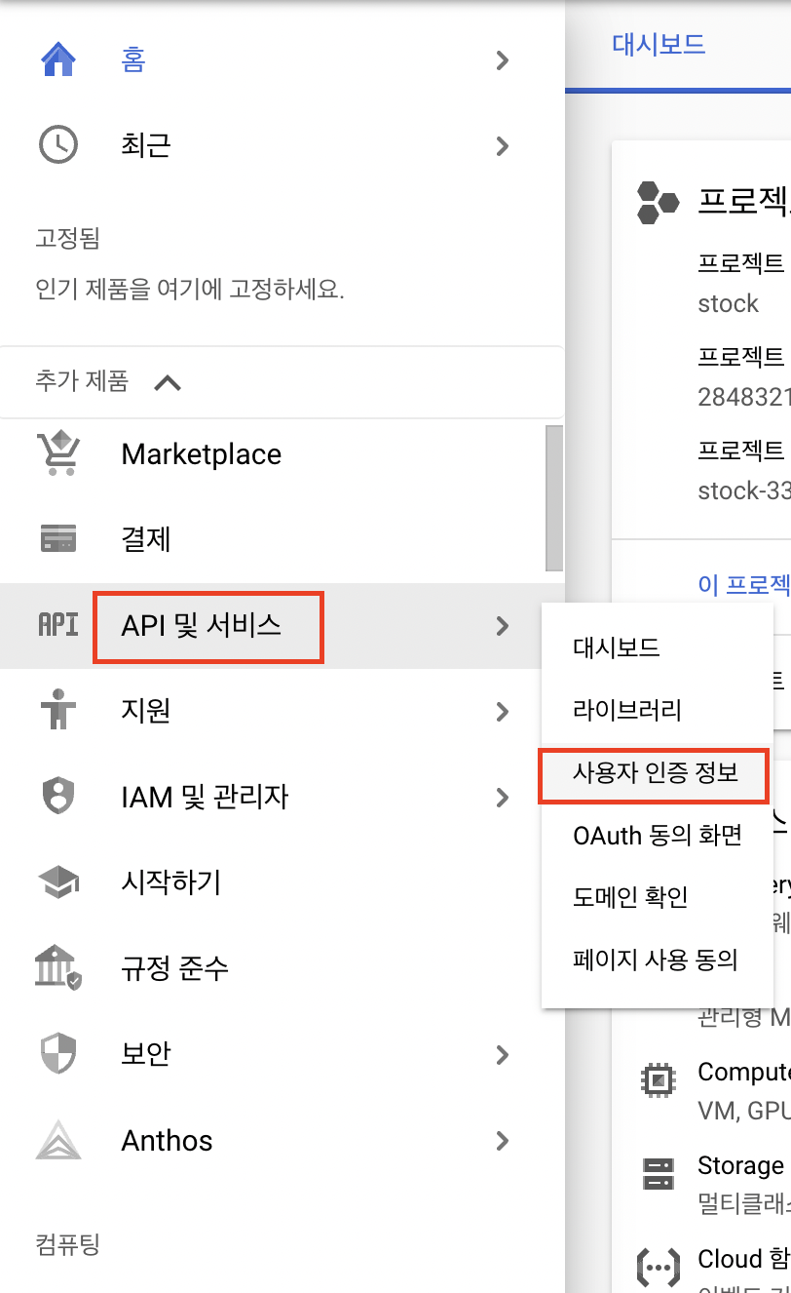Click the 결제 credit card icon
The height and width of the screenshot is (1293, 791).
click(58, 539)
